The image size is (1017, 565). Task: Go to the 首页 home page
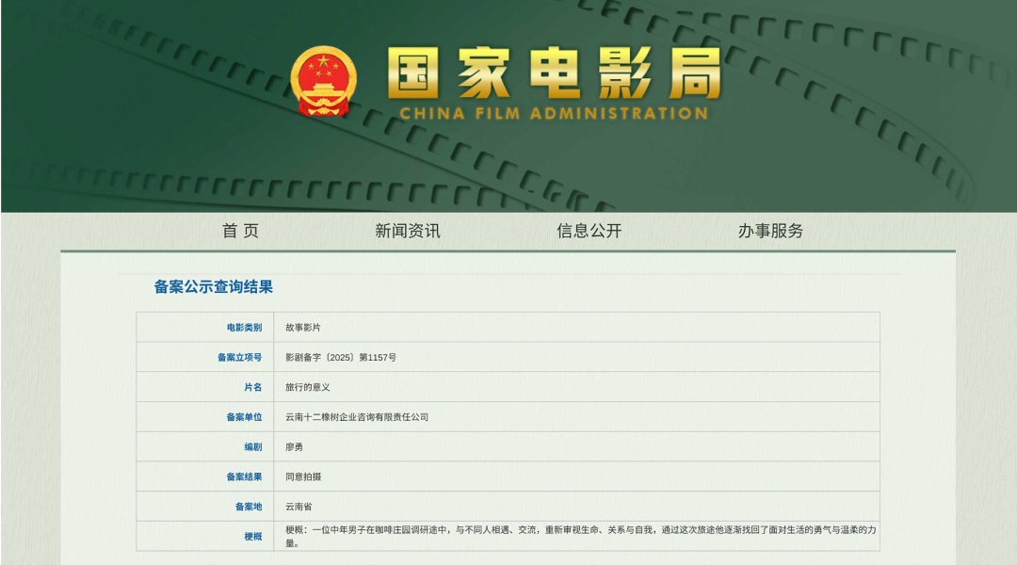point(240,231)
